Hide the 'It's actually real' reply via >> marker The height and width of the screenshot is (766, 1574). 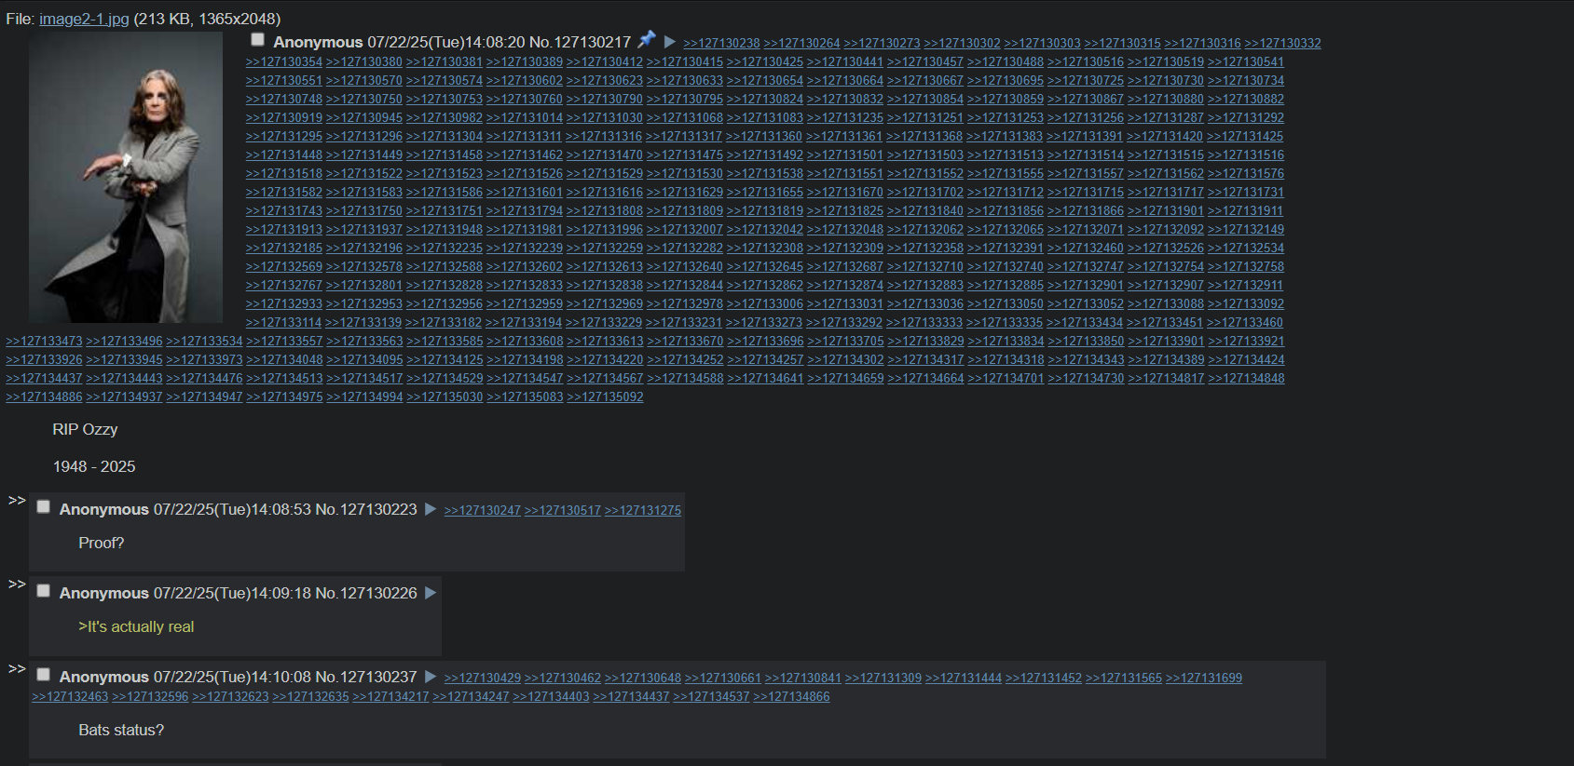pyautogui.click(x=17, y=585)
